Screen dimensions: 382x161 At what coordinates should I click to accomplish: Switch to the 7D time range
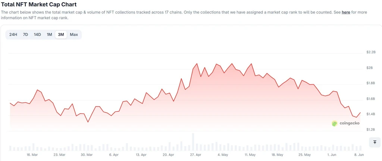point(25,35)
